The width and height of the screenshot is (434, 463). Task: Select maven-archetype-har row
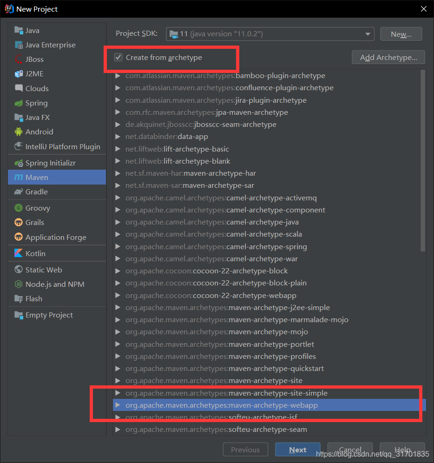(x=269, y=173)
